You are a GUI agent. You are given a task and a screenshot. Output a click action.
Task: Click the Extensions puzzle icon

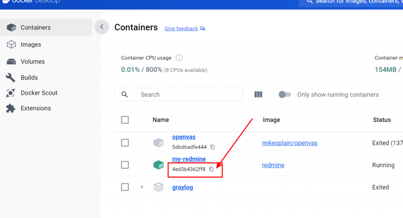[11, 108]
